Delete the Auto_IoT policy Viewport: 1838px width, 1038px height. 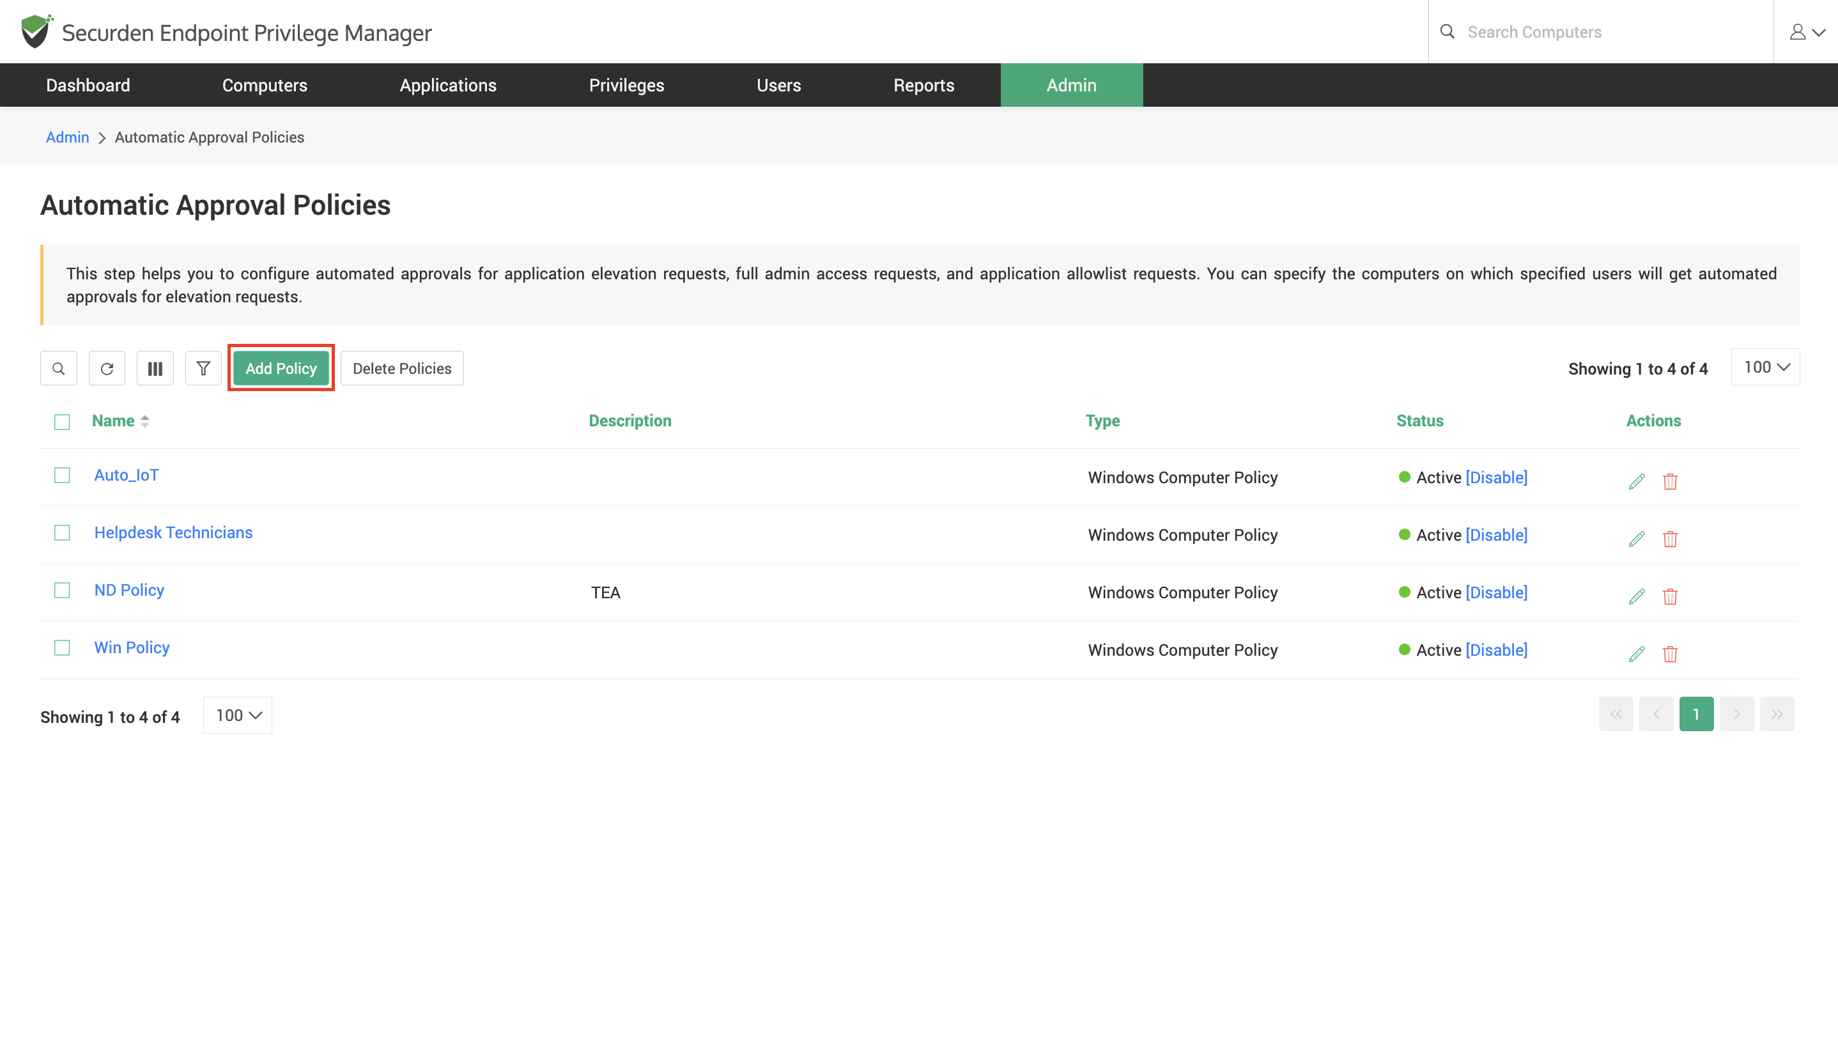[1671, 481]
